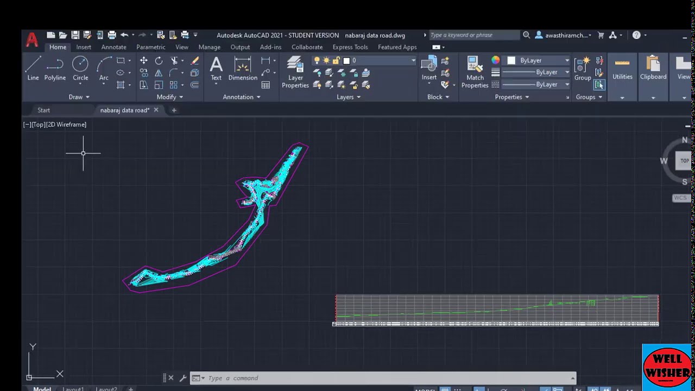Select the Hatch tool
This screenshot has height=391, width=695.
pyautogui.click(x=121, y=85)
